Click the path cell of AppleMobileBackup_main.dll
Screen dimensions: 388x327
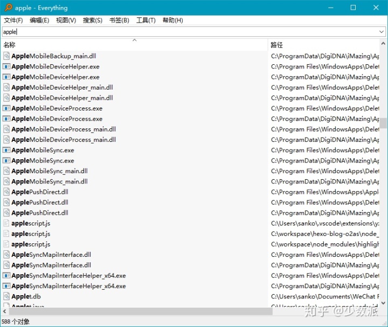click(x=325, y=56)
